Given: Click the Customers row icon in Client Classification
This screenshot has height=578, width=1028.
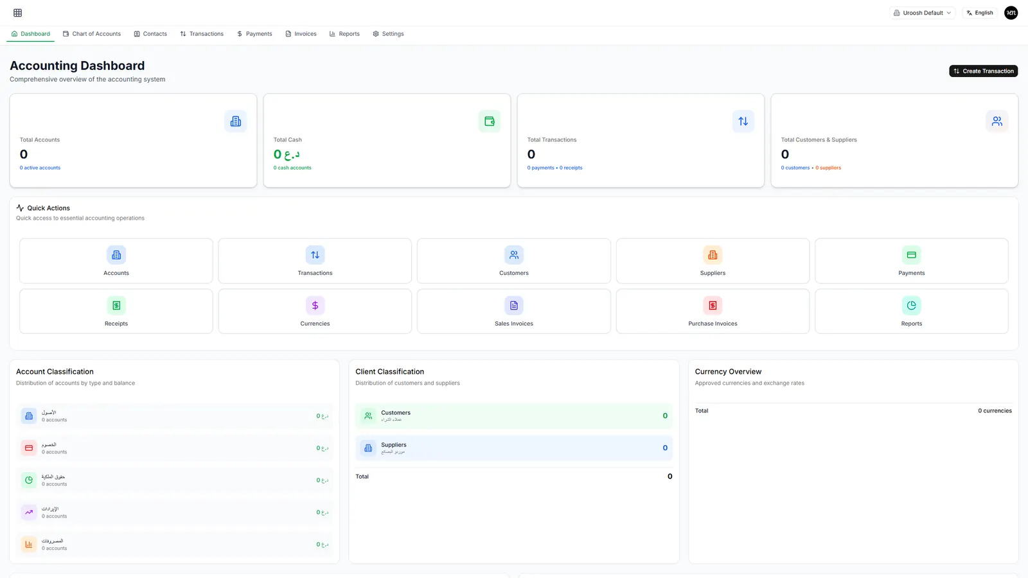Looking at the screenshot, I should 368,416.
